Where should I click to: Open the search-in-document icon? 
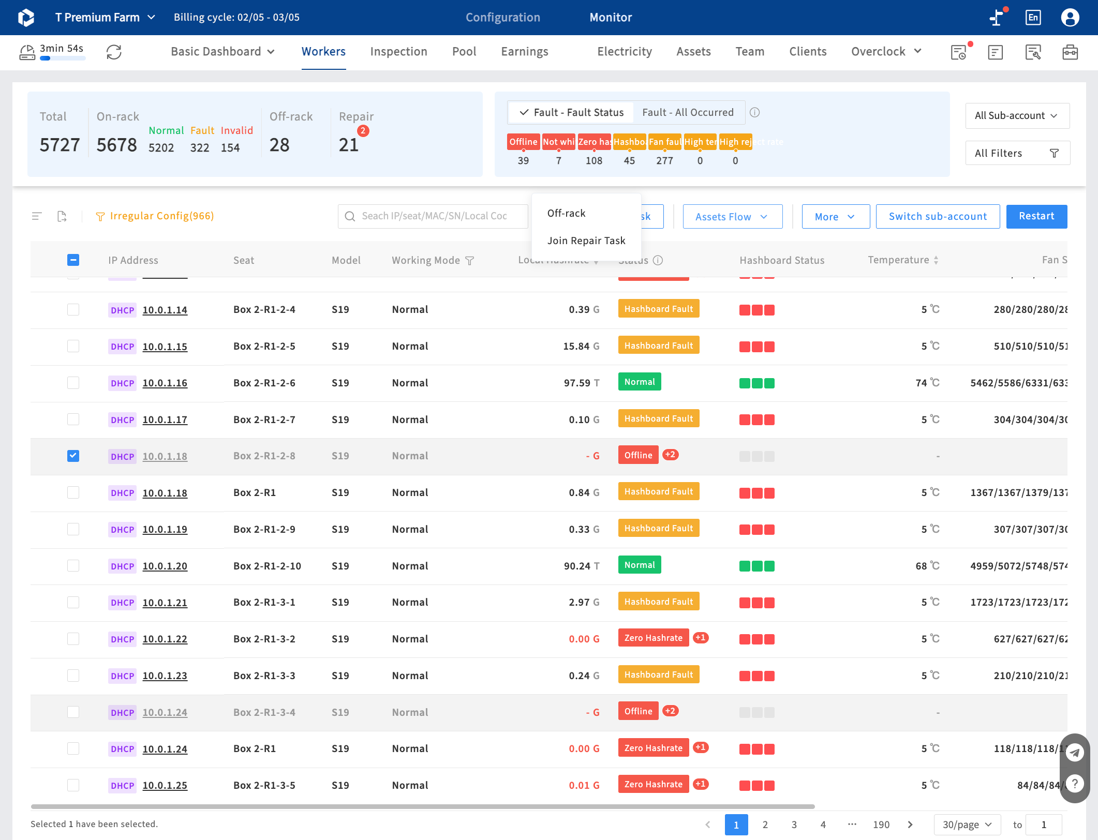click(1033, 52)
